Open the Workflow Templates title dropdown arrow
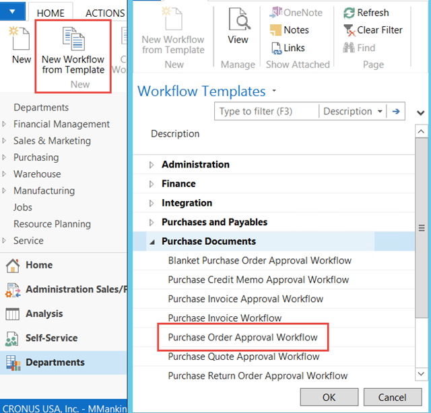This screenshot has height=413, width=431. pos(274,91)
